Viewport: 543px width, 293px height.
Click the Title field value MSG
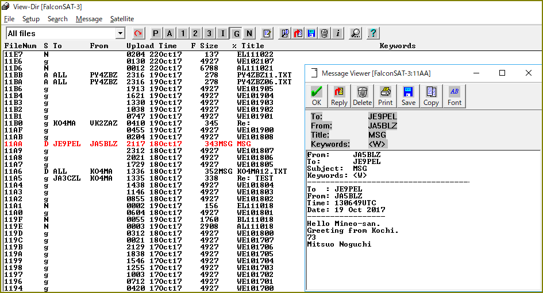[x=377, y=135]
